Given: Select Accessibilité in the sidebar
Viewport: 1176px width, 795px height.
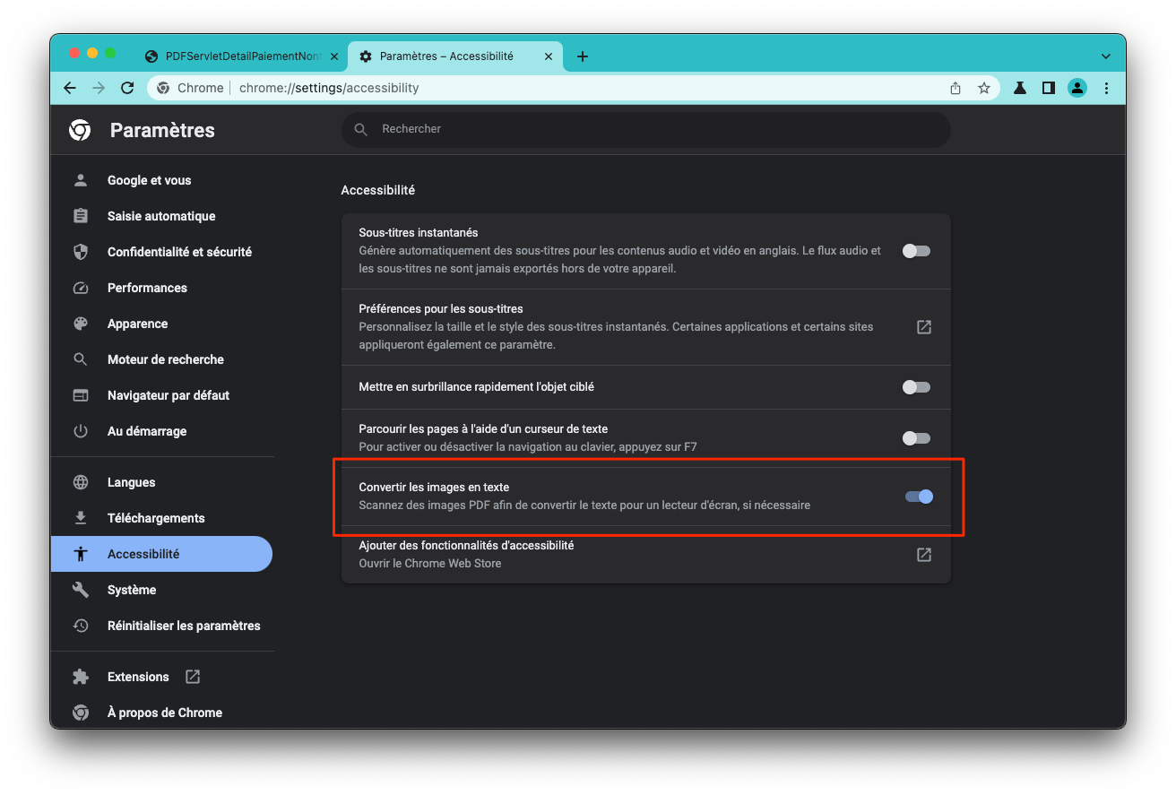Looking at the screenshot, I should [161, 554].
